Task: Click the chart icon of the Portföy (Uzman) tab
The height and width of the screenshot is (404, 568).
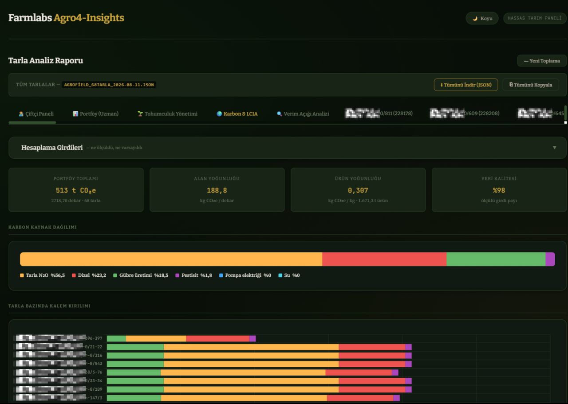Action: [75, 114]
